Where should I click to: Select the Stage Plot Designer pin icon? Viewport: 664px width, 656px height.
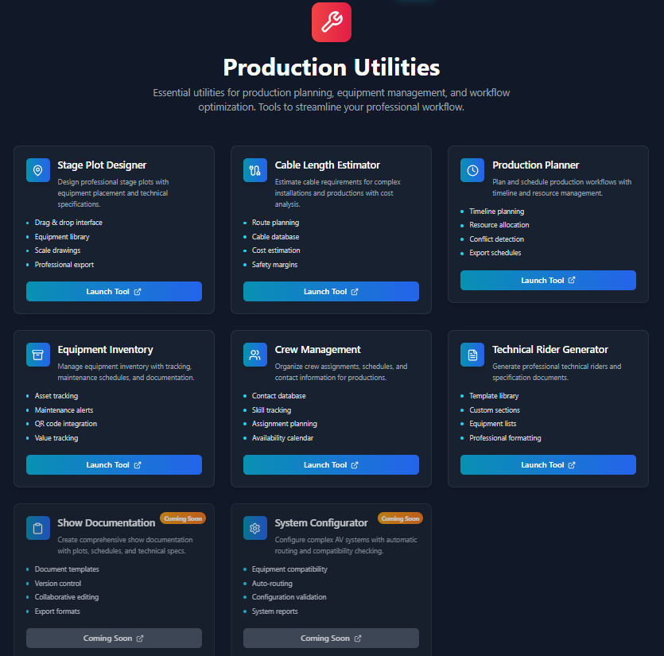click(x=37, y=169)
